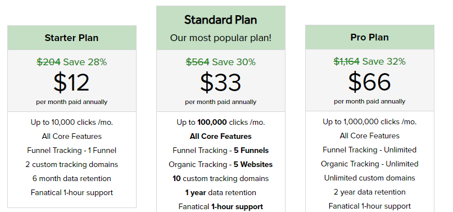Select the Standard Plan heading
This screenshot has height=212, width=453.
coord(221,20)
